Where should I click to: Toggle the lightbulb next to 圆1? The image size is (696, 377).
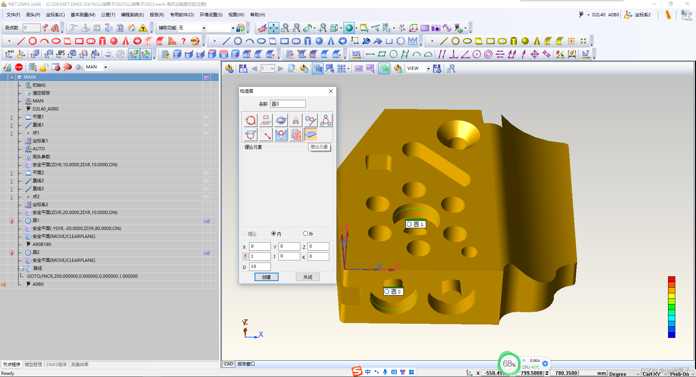(x=12, y=221)
